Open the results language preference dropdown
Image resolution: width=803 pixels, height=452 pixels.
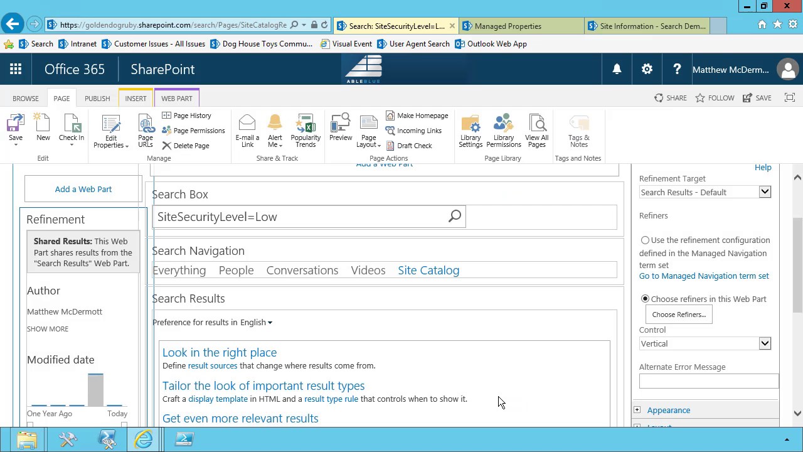[x=256, y=323]
